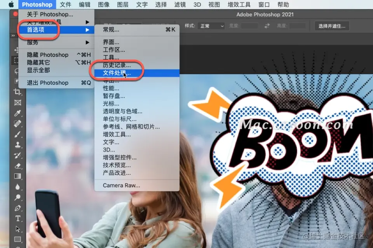Select the Crop tool

pyautogui.click(x=17, y=92)
